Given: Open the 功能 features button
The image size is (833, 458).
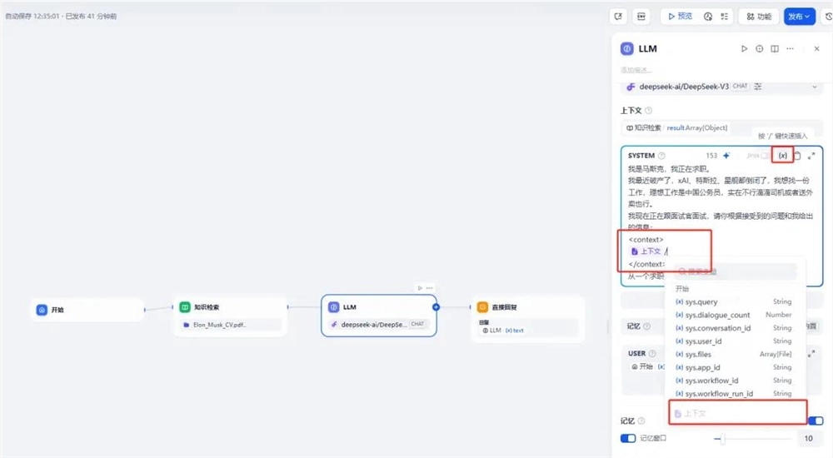Looking at the screenshot, I should 759,17.
